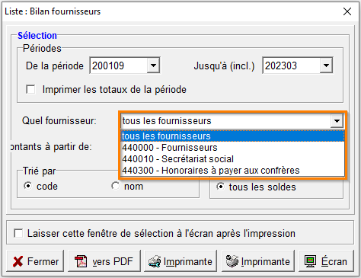Screen dimensions: 361x278
Task: Check Laisser cette fenêtre de sélection à l'écran
Action: coord(18,233)
